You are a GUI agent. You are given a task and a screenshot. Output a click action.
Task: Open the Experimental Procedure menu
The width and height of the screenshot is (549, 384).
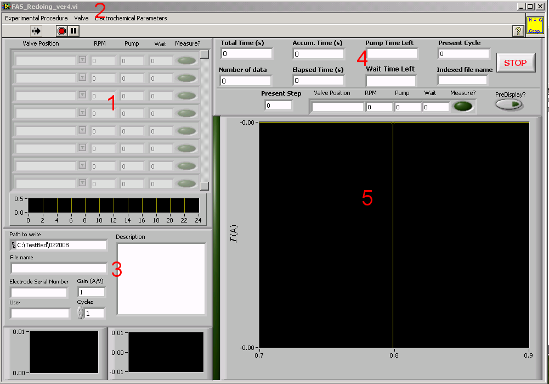pyautogui.click(x=36, y=18)
